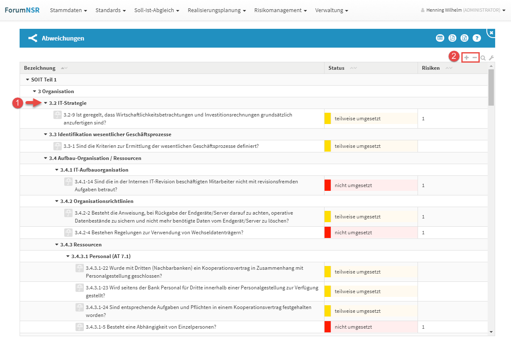This screenshot has height=347, width=511.
Task: Collapse the 3.4.3 Ressourcen section
Action: [57, 245]
